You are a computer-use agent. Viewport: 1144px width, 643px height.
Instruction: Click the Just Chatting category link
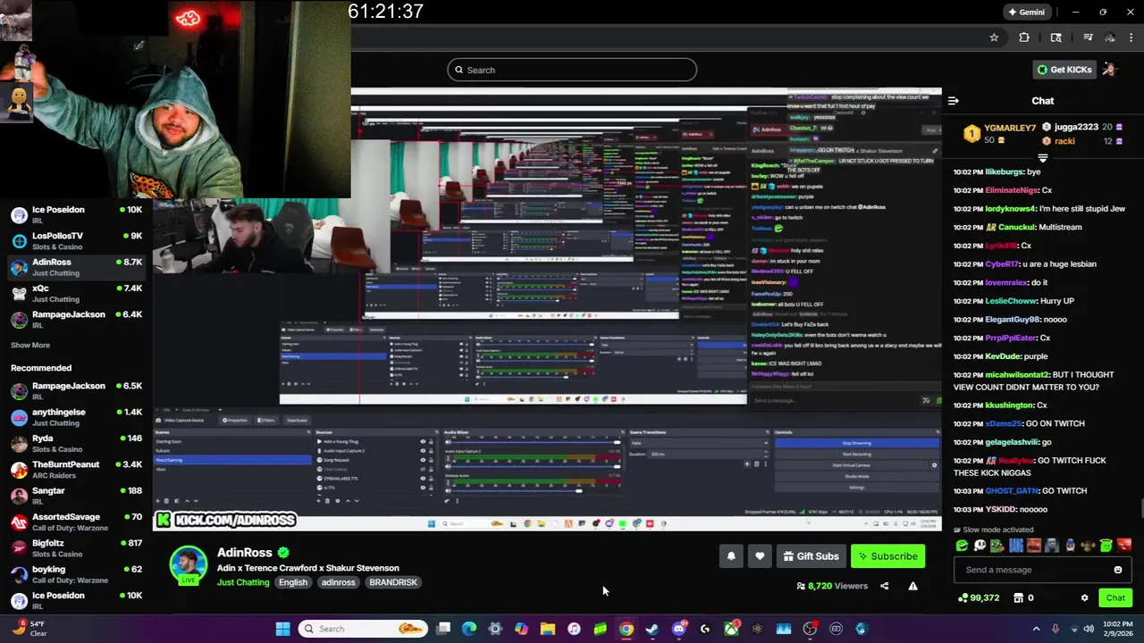243,582
